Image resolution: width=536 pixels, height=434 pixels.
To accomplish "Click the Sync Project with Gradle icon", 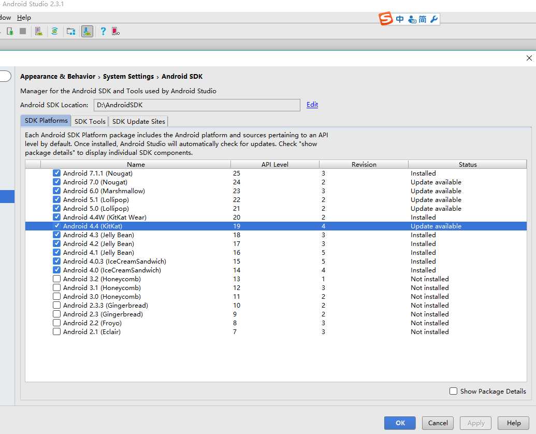I will click(x=54, y=32).
